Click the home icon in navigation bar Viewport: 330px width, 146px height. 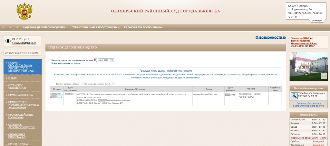tap(3, 28)
